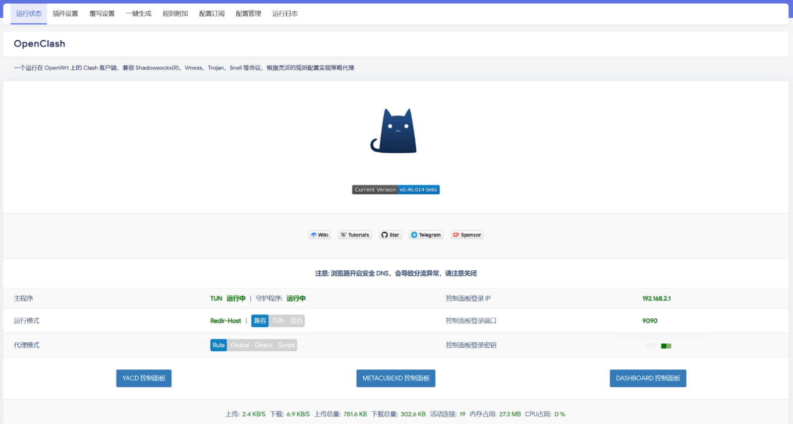793x424 pixels.
Task: Click the 主程序 row label
Action: (x=23, y=299)
